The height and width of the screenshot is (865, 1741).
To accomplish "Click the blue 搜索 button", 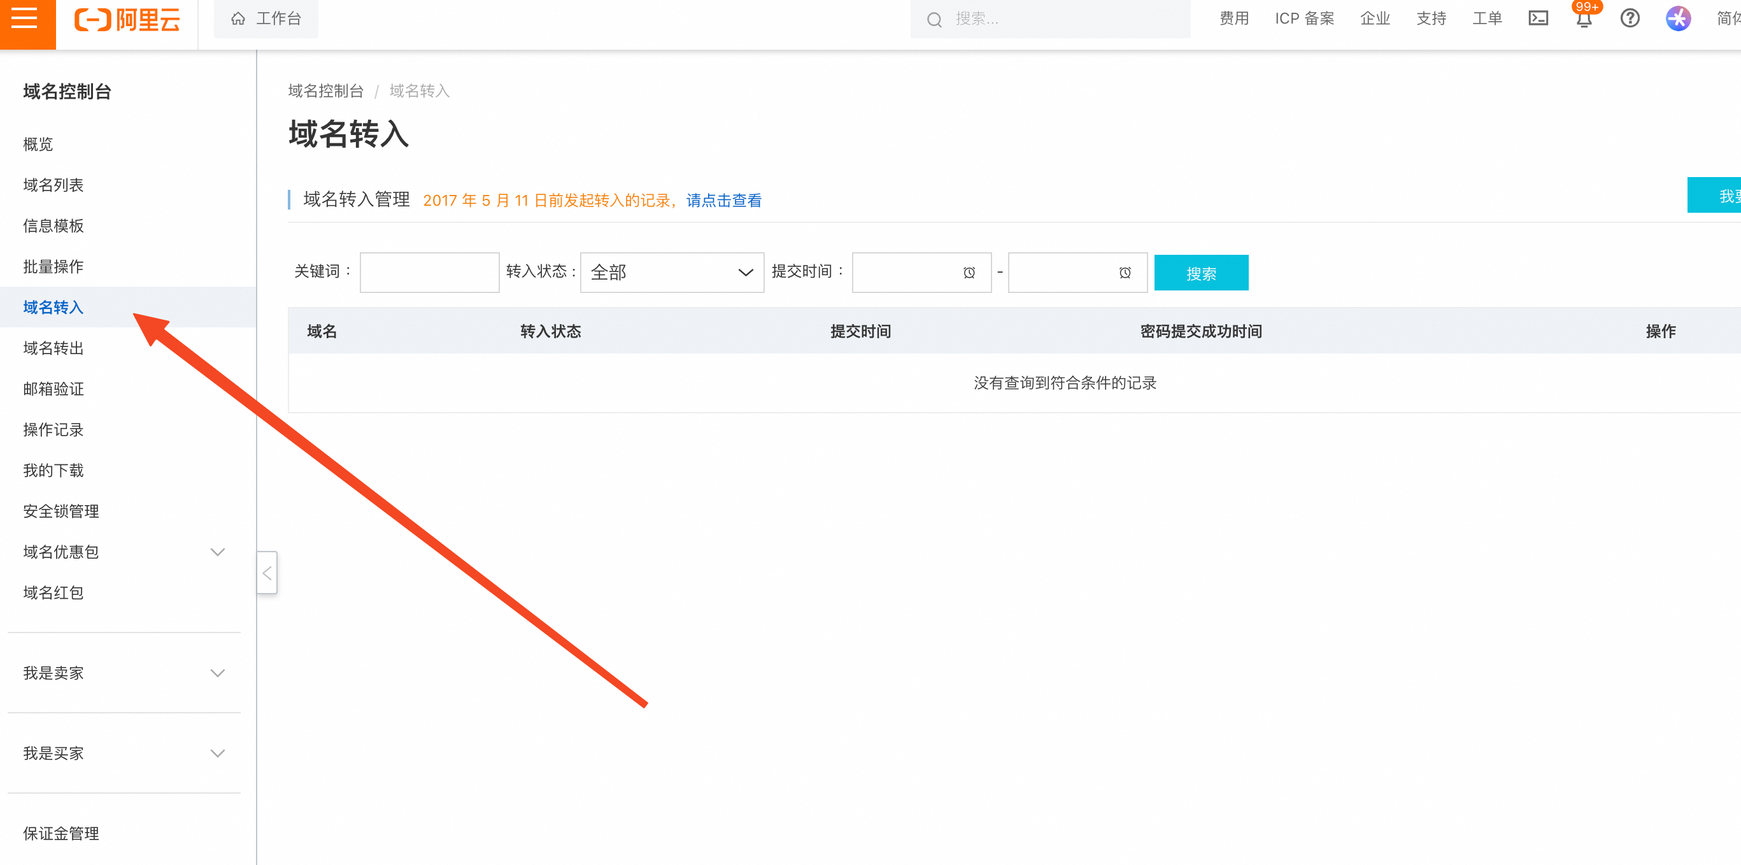I will point(1200,273).
